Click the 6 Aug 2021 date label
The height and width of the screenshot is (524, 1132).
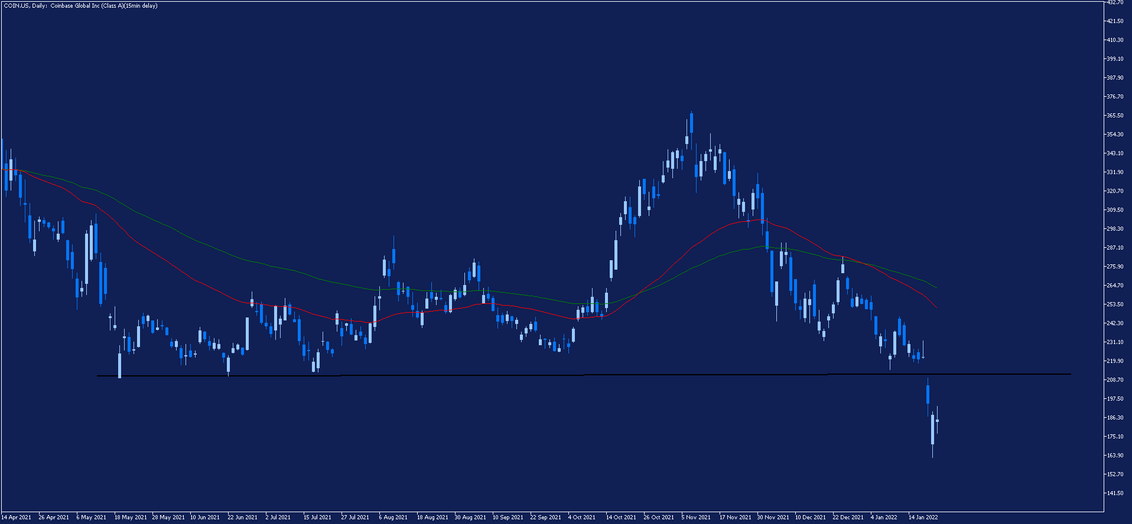[x=393, y=518]
